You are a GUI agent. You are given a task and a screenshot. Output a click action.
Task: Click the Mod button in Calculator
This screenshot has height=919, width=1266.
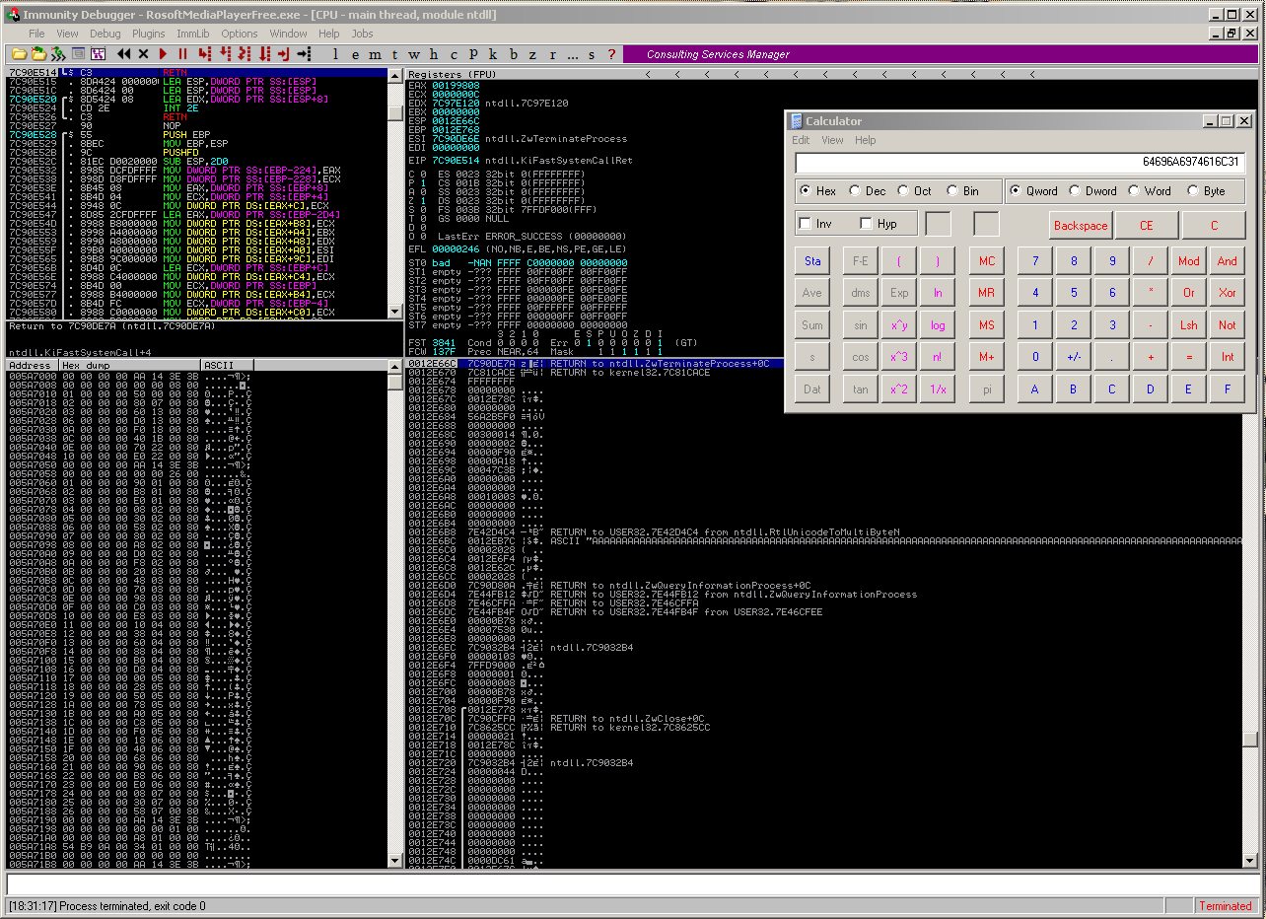pos(1189,261)
